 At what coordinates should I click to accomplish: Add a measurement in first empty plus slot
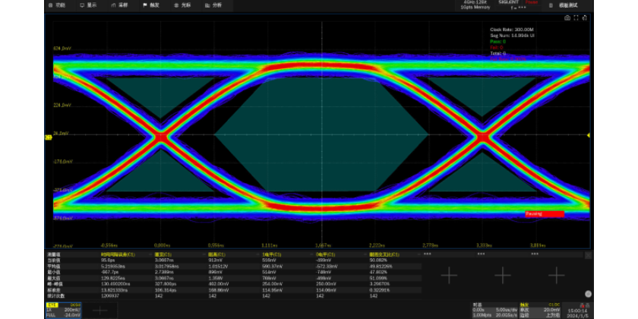point(450,275)
